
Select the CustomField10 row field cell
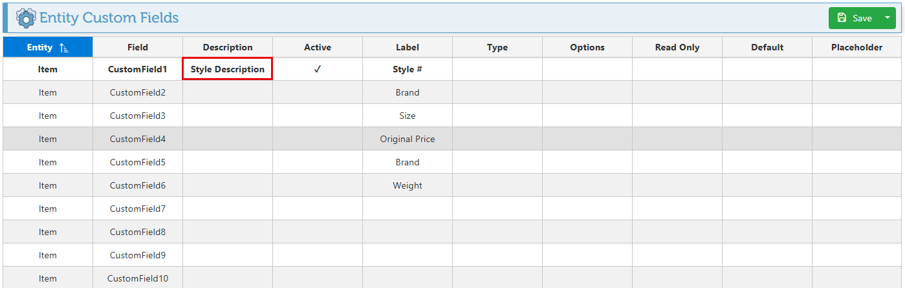tap(137, 278)
